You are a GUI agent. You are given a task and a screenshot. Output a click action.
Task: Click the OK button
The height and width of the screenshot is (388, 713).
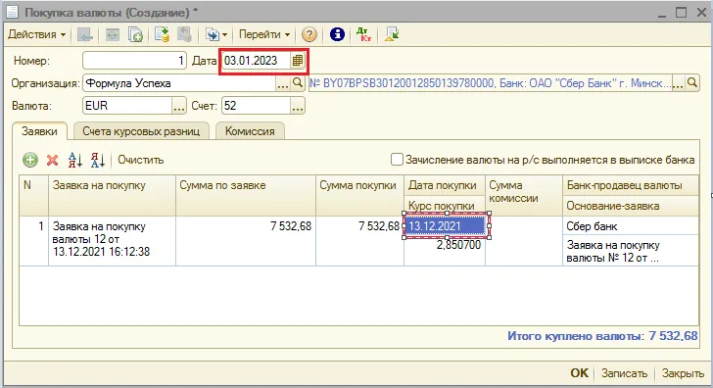coord(579,373)
